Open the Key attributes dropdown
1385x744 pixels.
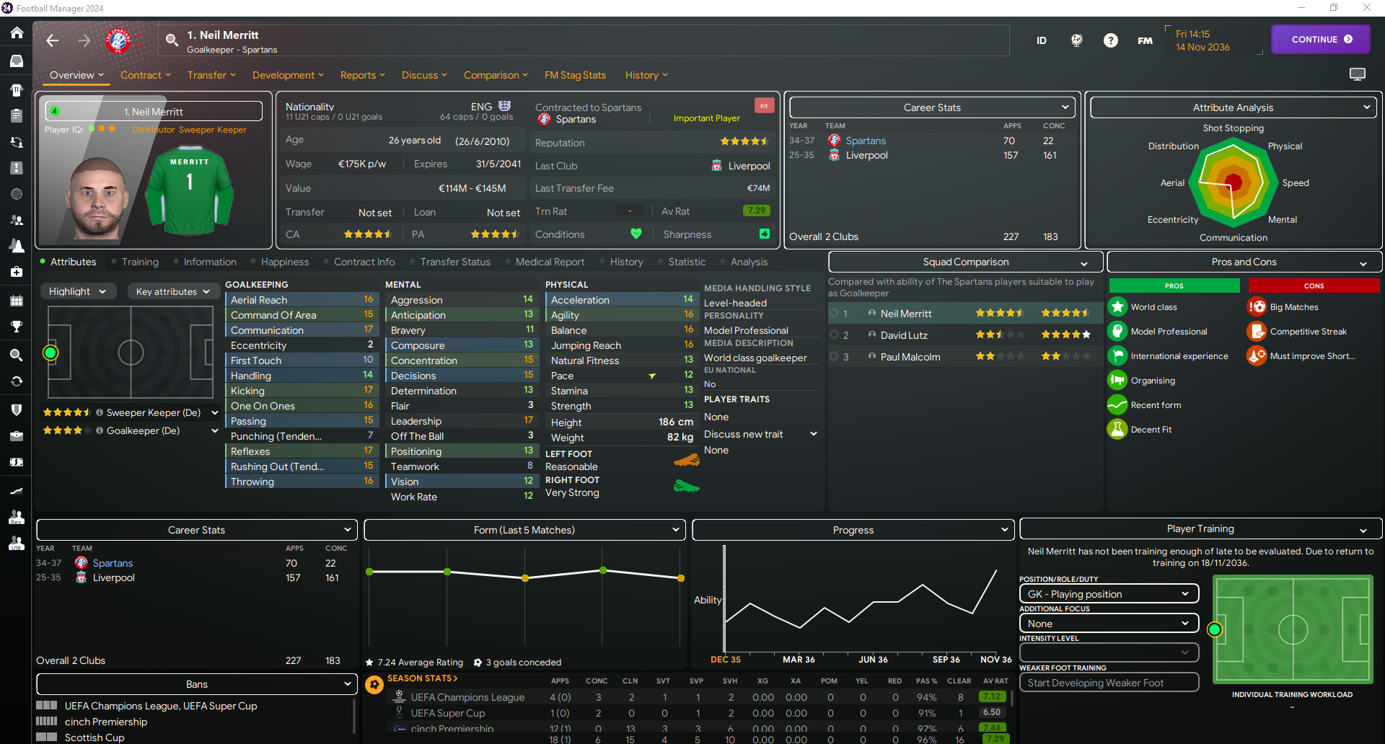pyautogui.click(x=173, y=291)
